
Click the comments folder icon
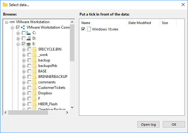pos(34,82)
